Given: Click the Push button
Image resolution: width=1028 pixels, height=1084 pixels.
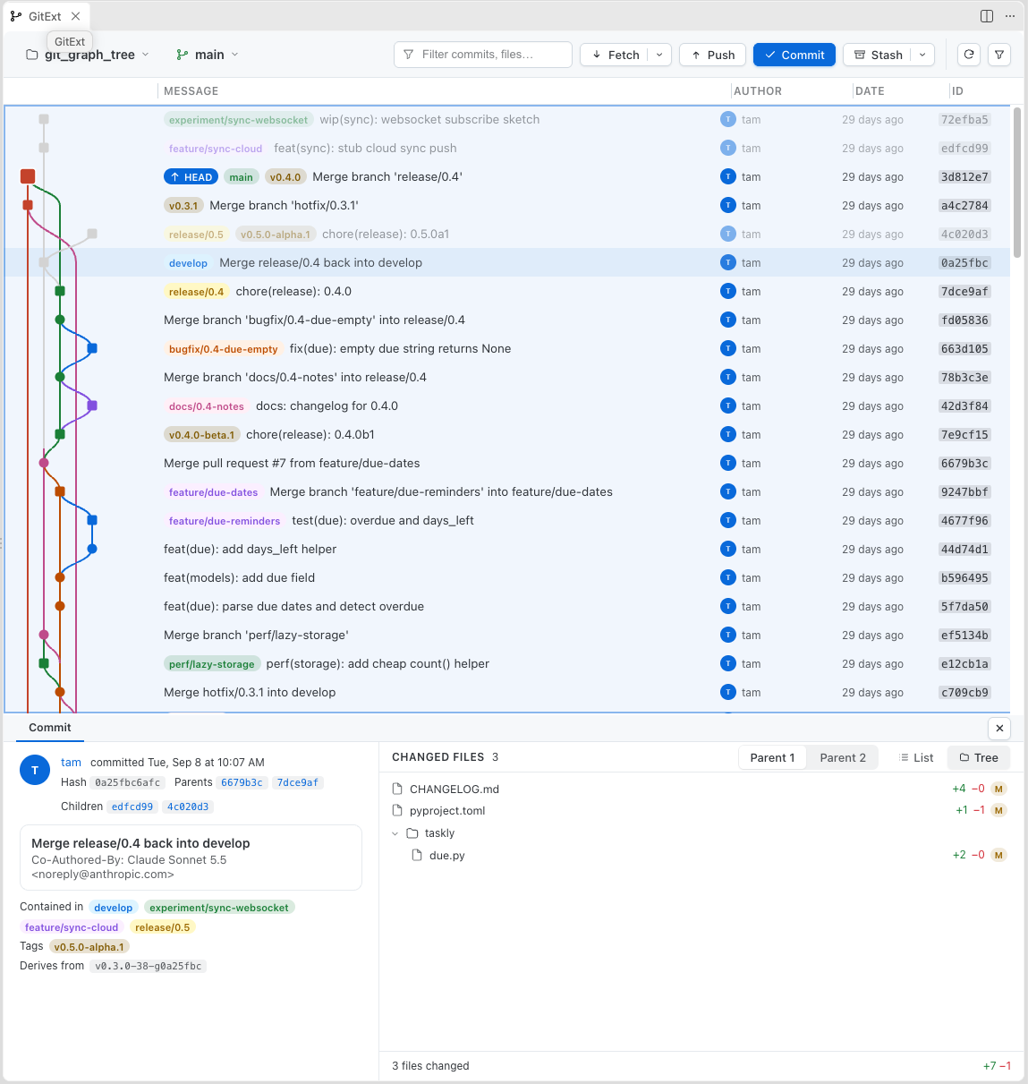Looking at the screenshot, I should [713, 55].
